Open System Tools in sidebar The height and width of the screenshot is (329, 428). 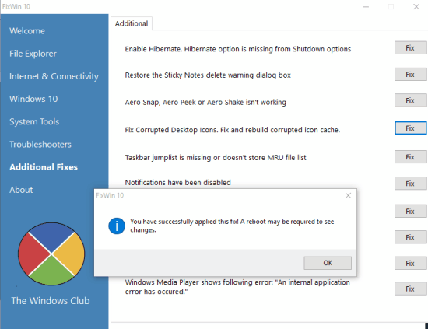pyautogui.click(x=34, y=121)
